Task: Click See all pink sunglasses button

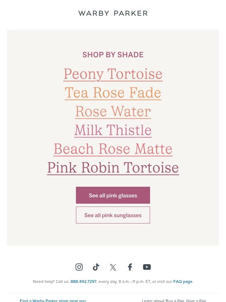Action: pyautogui.click(x=113, y=215)
